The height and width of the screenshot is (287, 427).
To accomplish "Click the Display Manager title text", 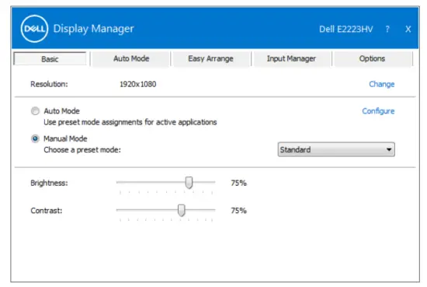I will click(93, 29).
